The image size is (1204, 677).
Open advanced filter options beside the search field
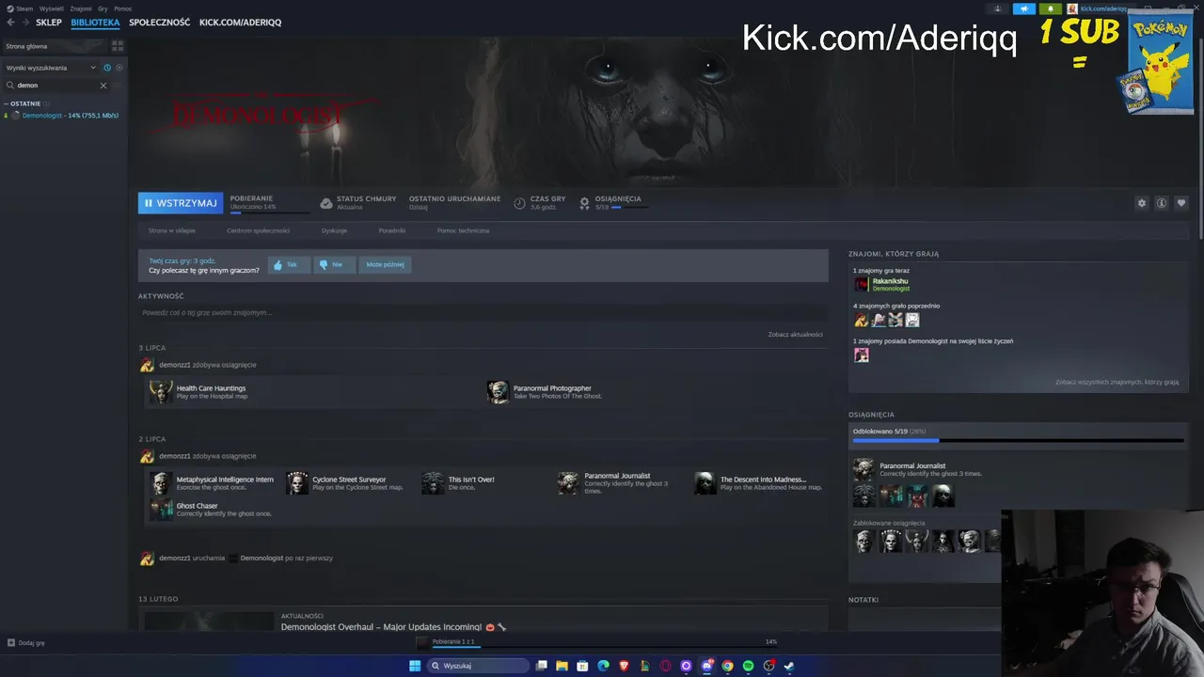(x=118, y=85)
